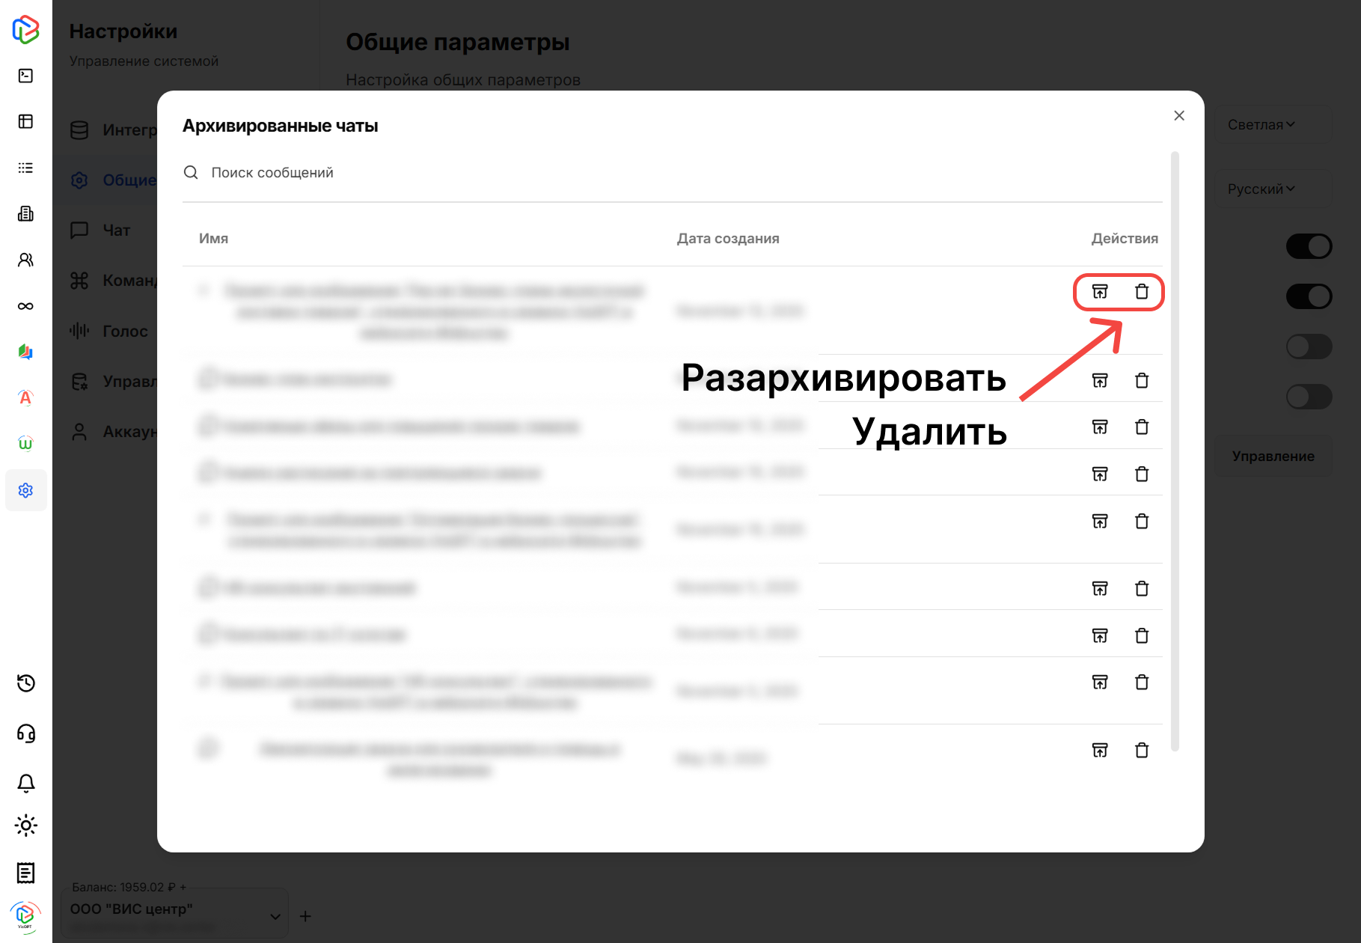
Task: Switch to the Чат settings section
Action: click(x=116, y=230)
